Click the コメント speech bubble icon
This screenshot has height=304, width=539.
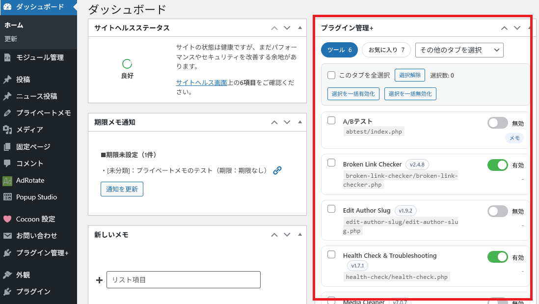click(7, 164)
